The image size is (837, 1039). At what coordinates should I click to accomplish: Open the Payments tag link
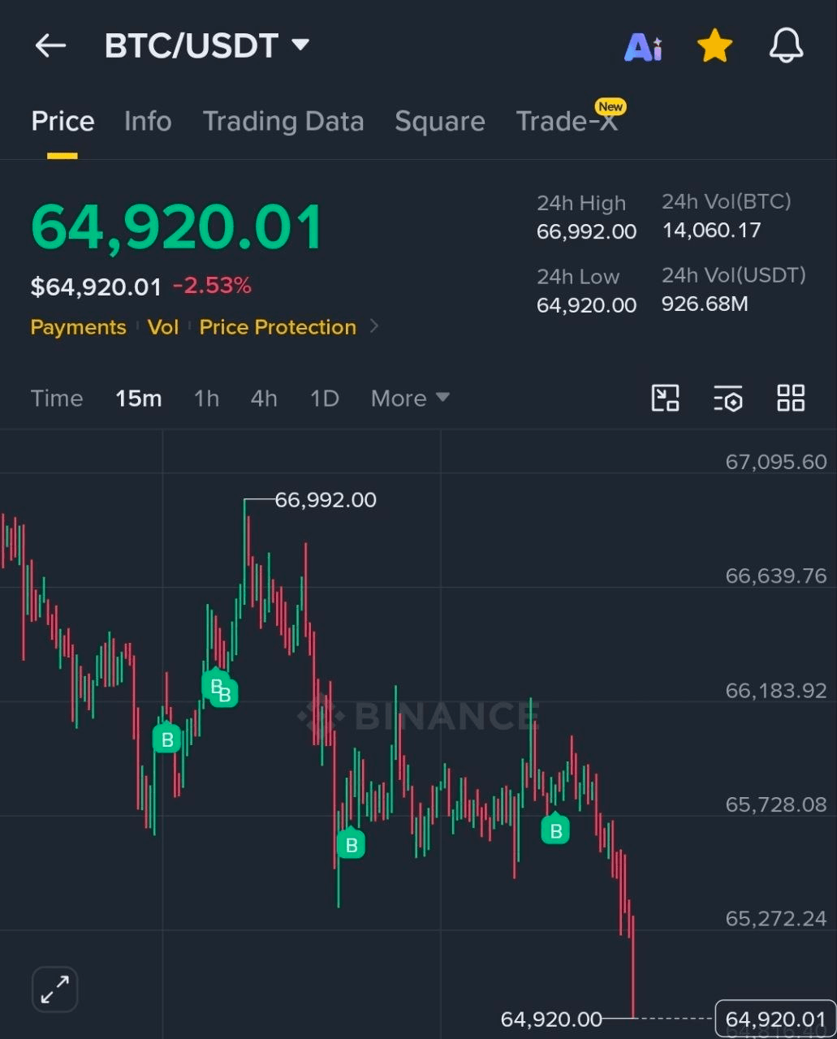pyautogui.click(x=78, y=327)
